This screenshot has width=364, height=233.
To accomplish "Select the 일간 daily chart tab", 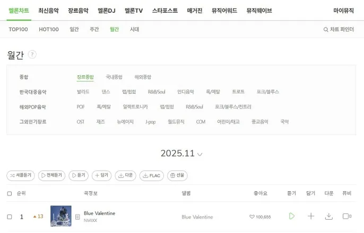I will pyautogui.click(x=74, y=30).
